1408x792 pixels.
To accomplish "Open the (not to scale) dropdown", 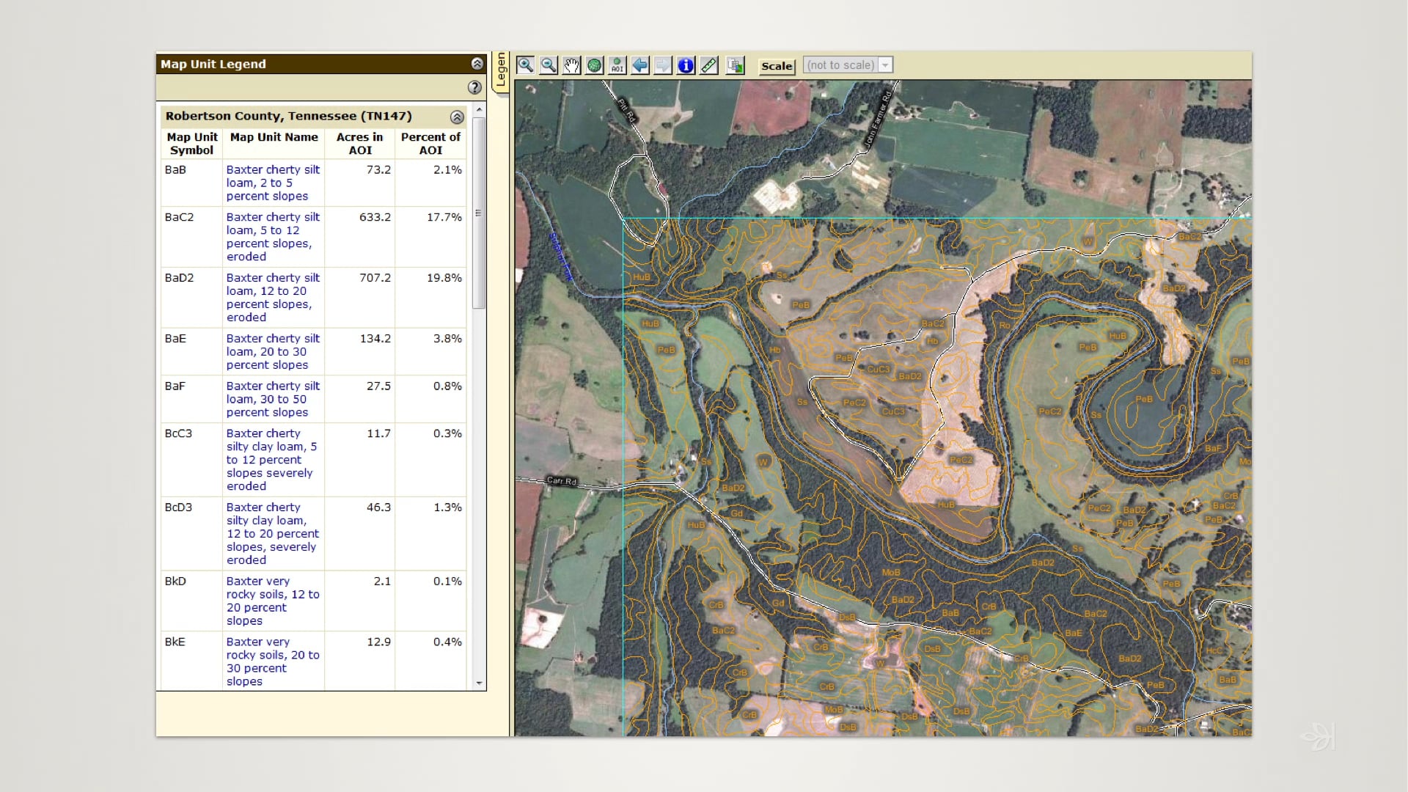I will click(886, 65).
